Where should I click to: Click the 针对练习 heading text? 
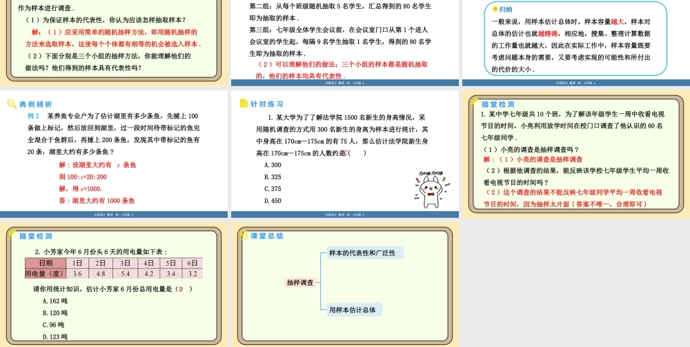(x=267, y=104)
